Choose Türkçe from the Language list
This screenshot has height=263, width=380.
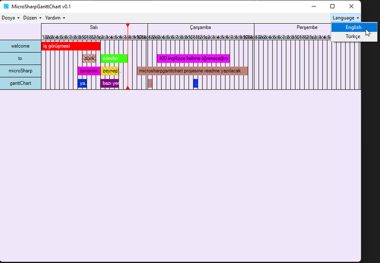coord(353,37)
